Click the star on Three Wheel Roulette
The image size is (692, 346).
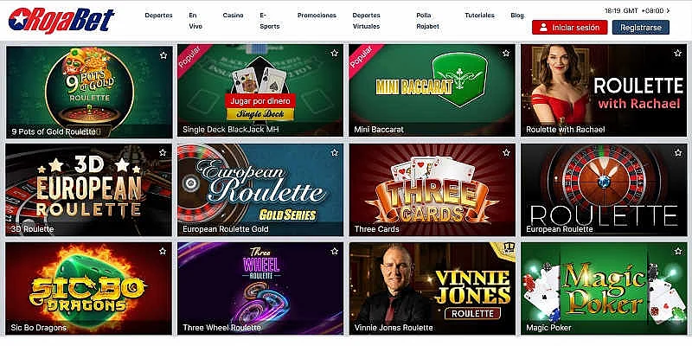(x=334, y=251)
